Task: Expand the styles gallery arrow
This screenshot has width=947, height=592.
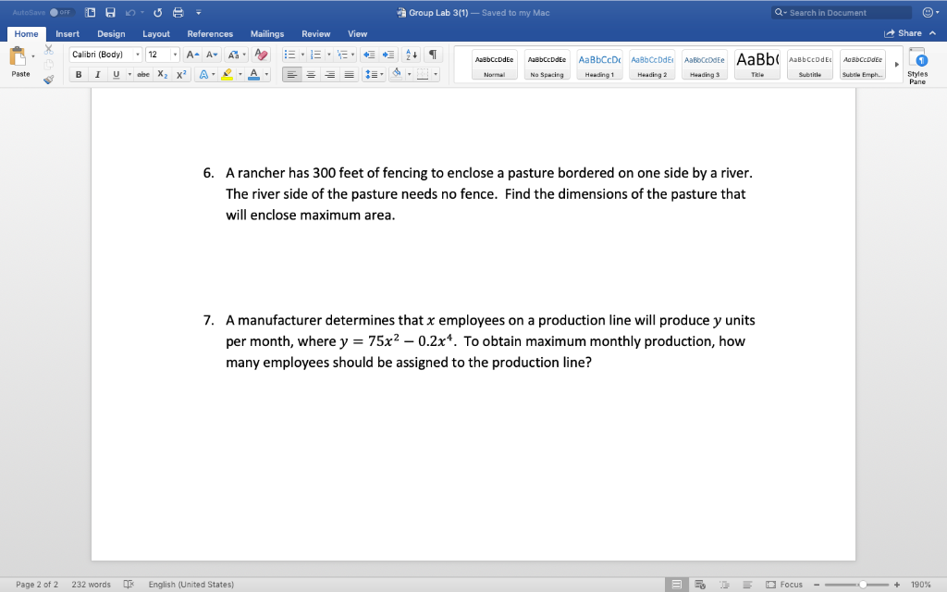Action: pyautogui.click(x=896, y=65)
